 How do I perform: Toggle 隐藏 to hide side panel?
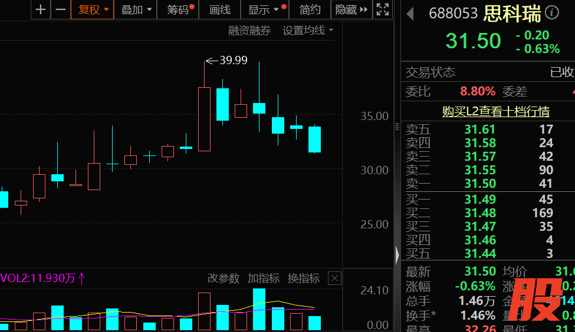[351, 9]
